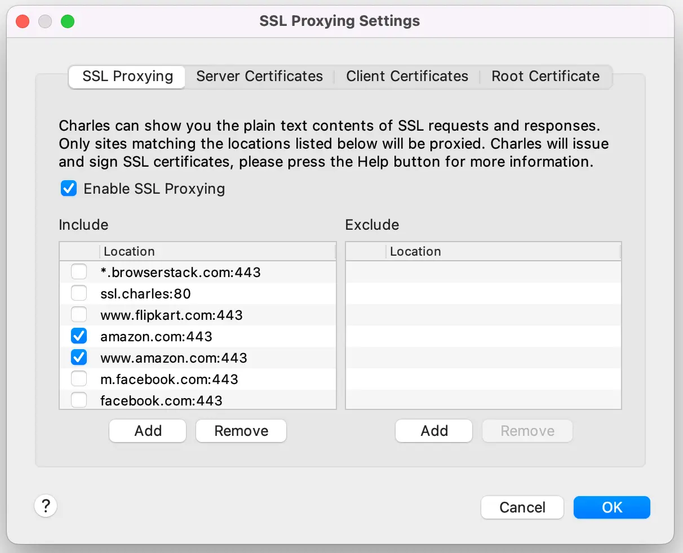This screenshot has height=553, width=683.
Task: Select the SSL Proxying tab
Action: click(x=127, y=77)
